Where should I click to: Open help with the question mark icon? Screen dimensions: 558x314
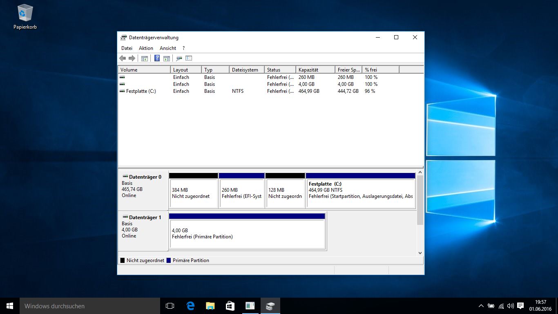(157, 58)
